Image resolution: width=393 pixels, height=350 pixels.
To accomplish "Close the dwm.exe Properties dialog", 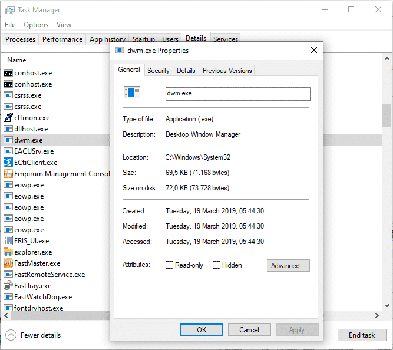I will 314,50.
